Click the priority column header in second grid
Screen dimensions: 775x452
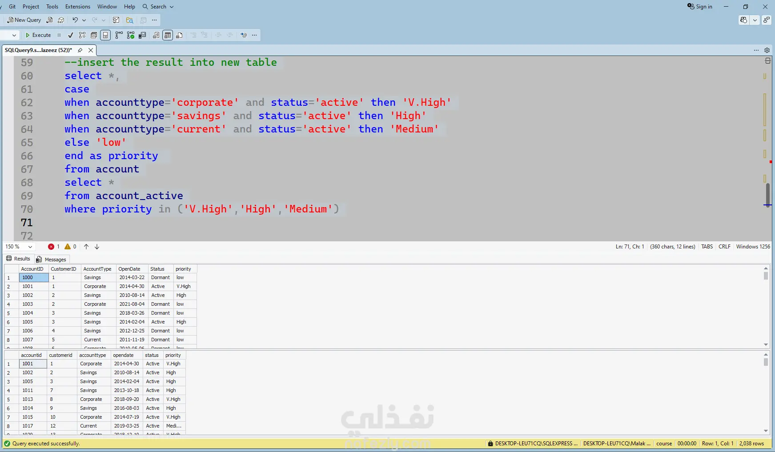(x=174, y=355)
